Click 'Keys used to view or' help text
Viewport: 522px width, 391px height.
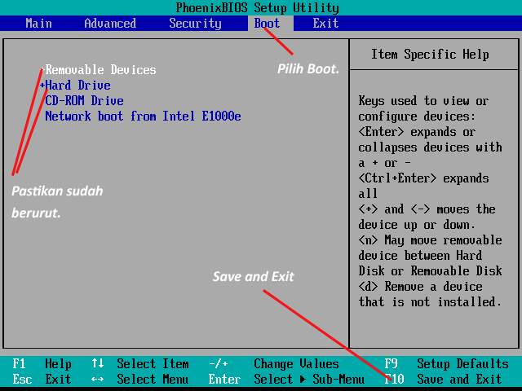(423, 101)
